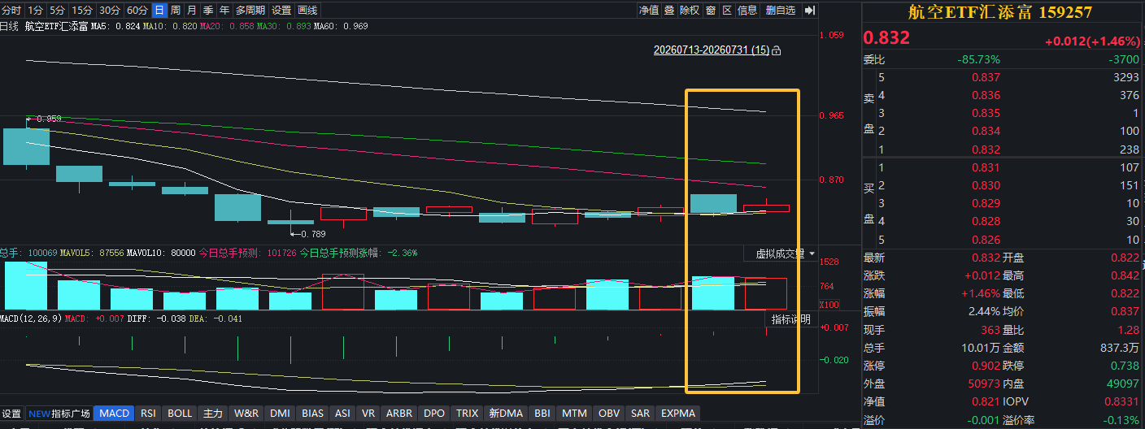Select the BIAS indicator tab
Image resolution: width=1145 pixels, height=429 pixels.
coord(313,414)
